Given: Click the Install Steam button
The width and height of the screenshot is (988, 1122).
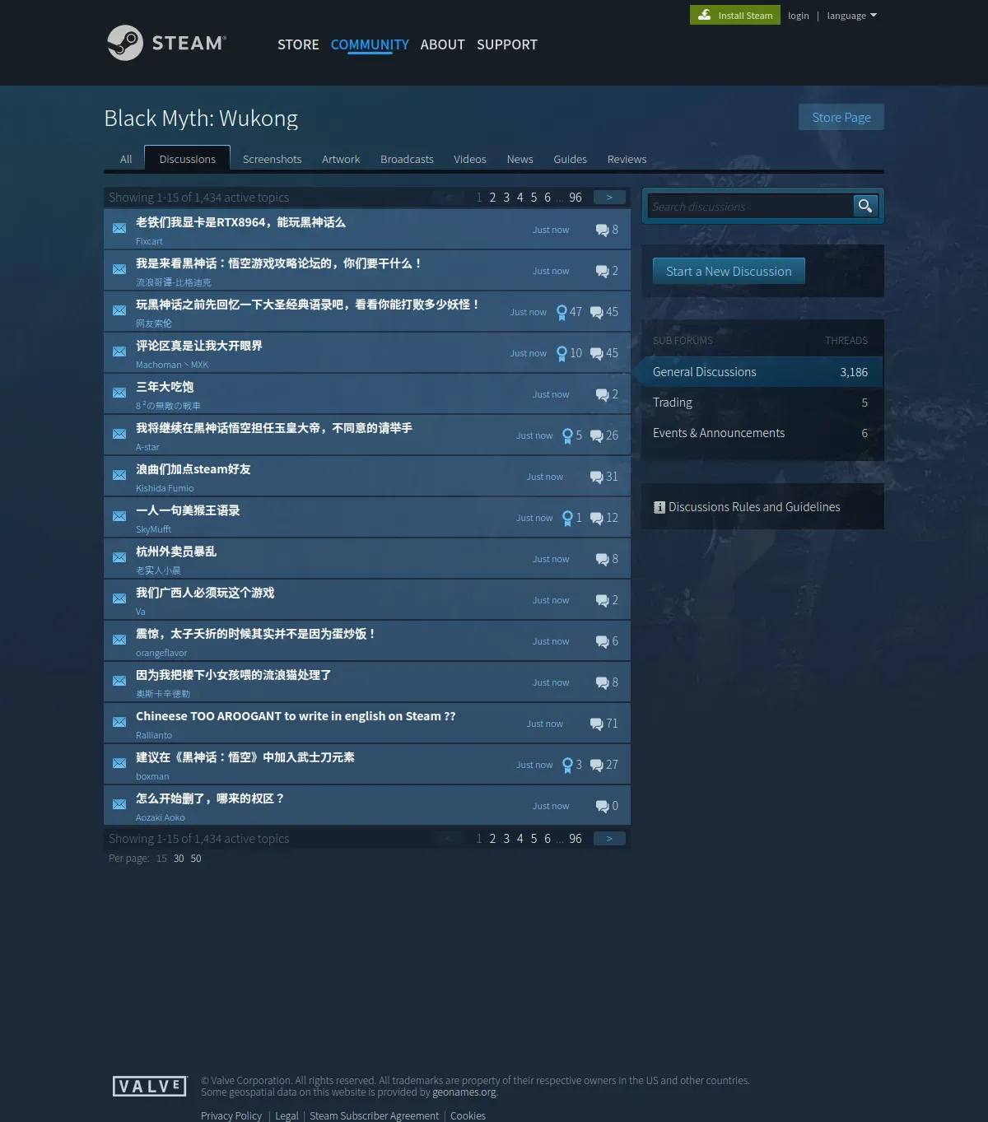Looking at the screenshot, I should click(x=735, y=15).
